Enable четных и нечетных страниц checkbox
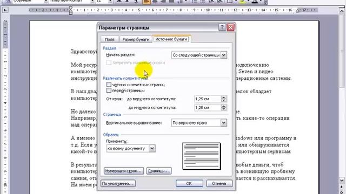 click(109, 85)
